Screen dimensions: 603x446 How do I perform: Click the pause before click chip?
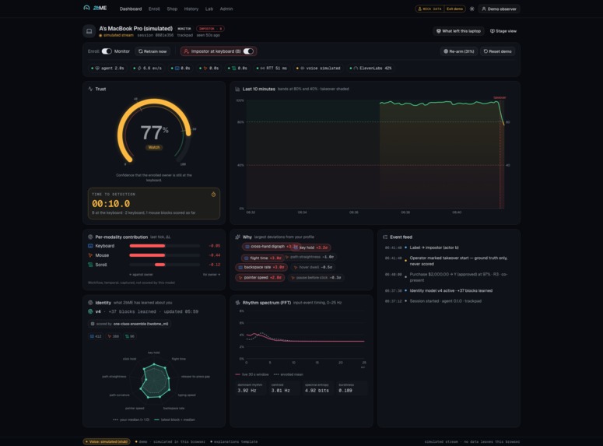(316, 277)
